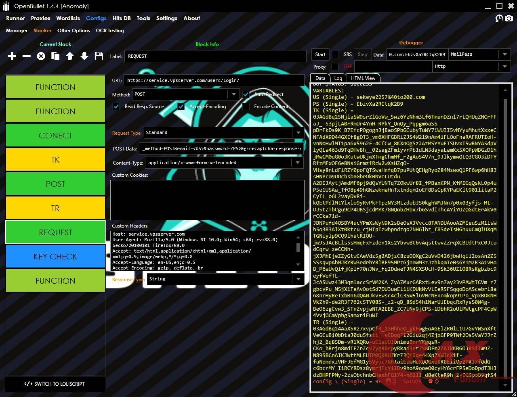The width and height of the screenshot is (517, 397).
Task: Open the Response Type dropdown showing String
Action: point(298,279)
